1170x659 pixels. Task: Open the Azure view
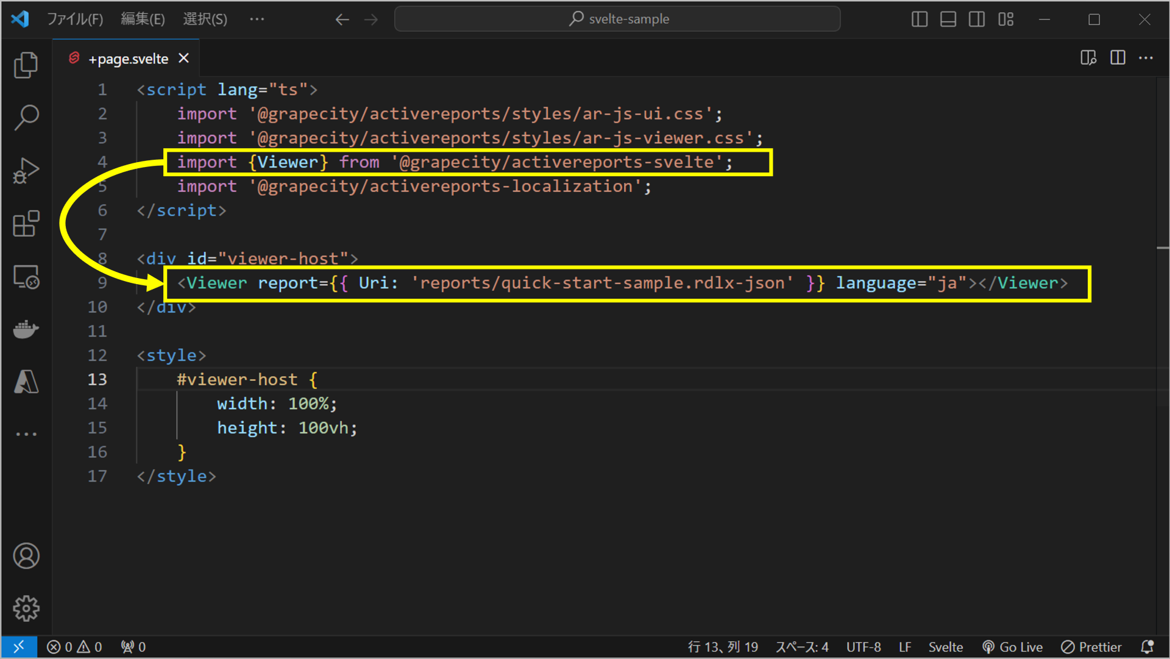coord(26,382)
